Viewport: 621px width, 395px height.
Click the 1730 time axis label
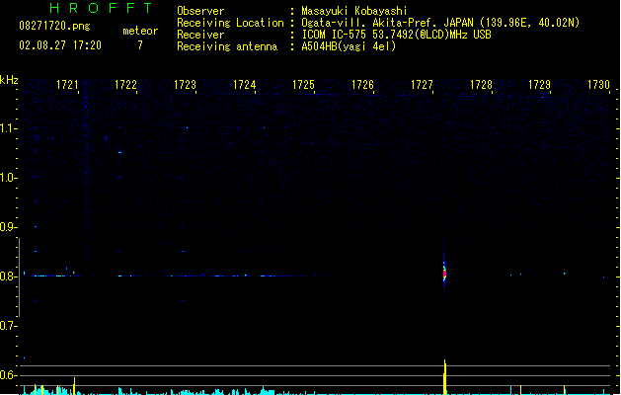(x=598, y=85)
